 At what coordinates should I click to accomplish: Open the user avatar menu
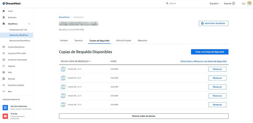pos(249,3)
